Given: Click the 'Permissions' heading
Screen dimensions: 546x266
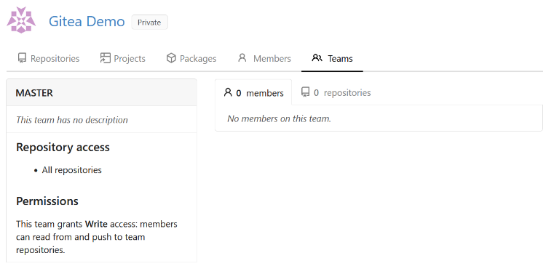Looking at the screenshot, I should pyautogui.click(x=47, y=201).
